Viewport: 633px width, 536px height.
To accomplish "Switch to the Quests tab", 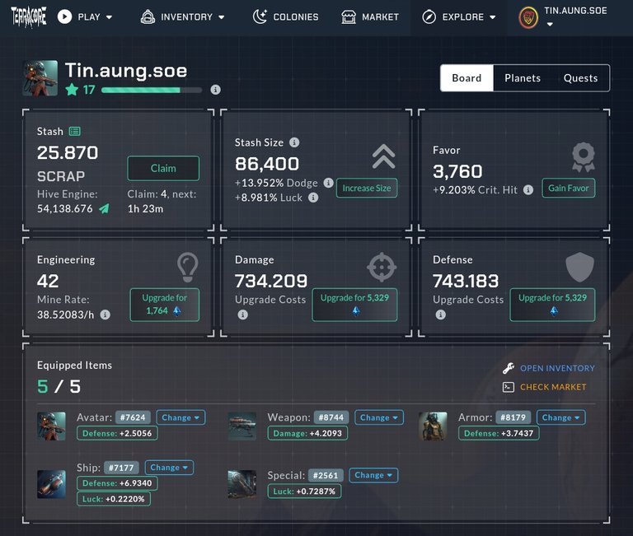I will pos(580,78).
